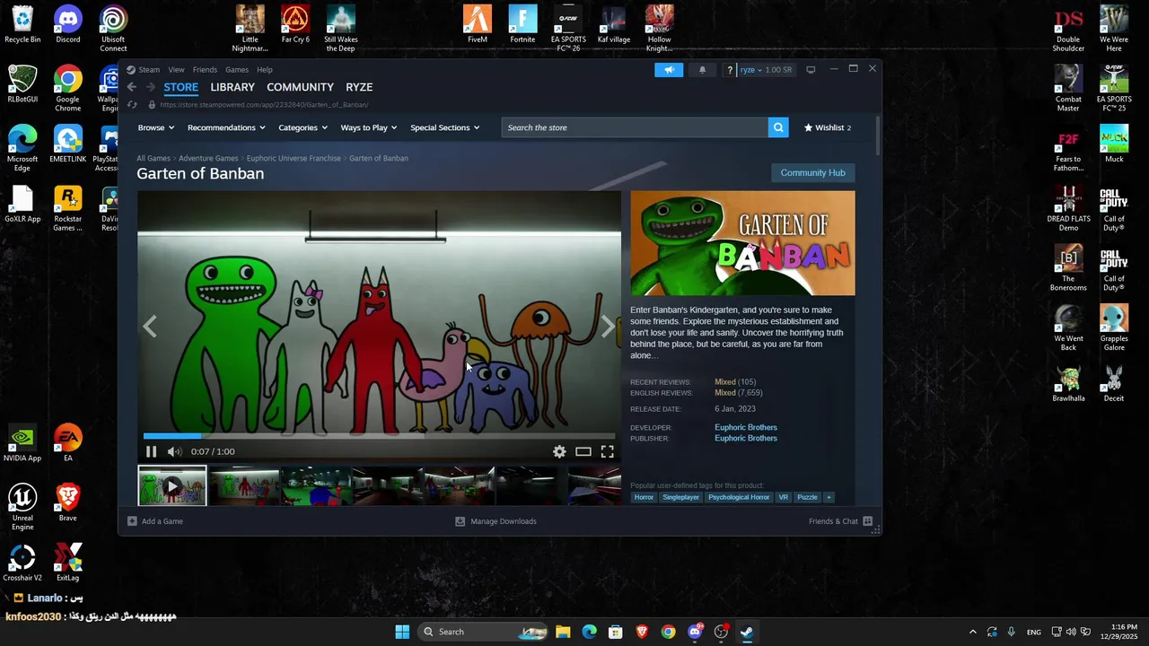Click the Horror tag
This screenshot has height=646, width=1149.
[644, 497]
